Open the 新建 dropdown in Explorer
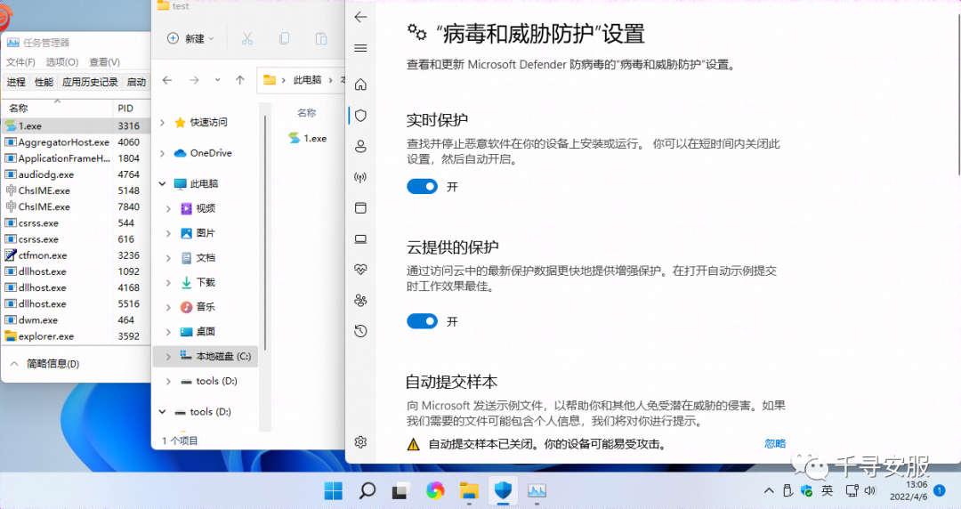The image size is (961, 509). pyautogui.click(x=190, y=38)
